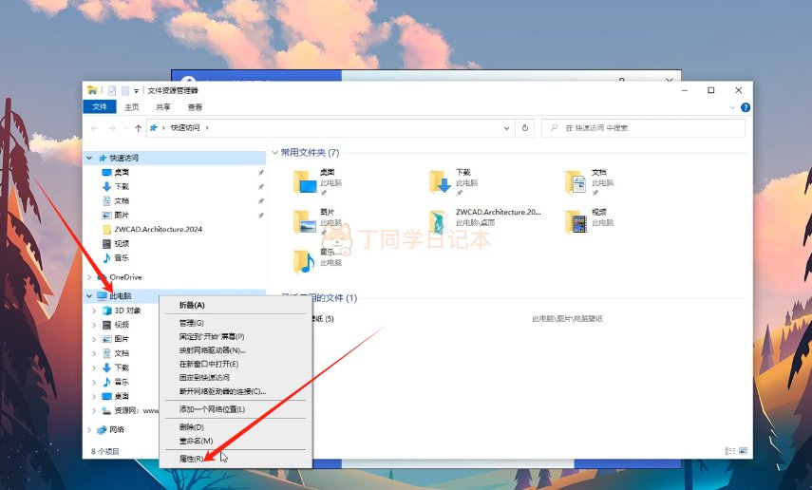Select 在新窗口中打开(E) in the context menu
This screenshot has height=490, width=812.
click(209, 364)
